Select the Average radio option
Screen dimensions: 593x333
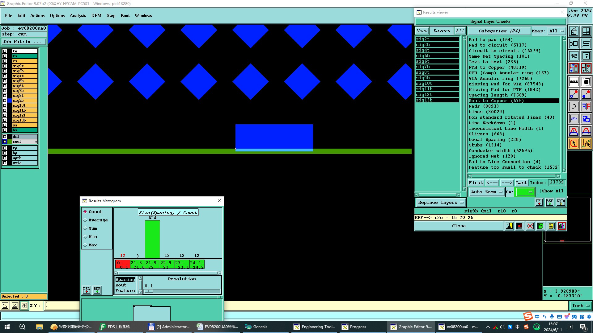(x=96, y=220)
